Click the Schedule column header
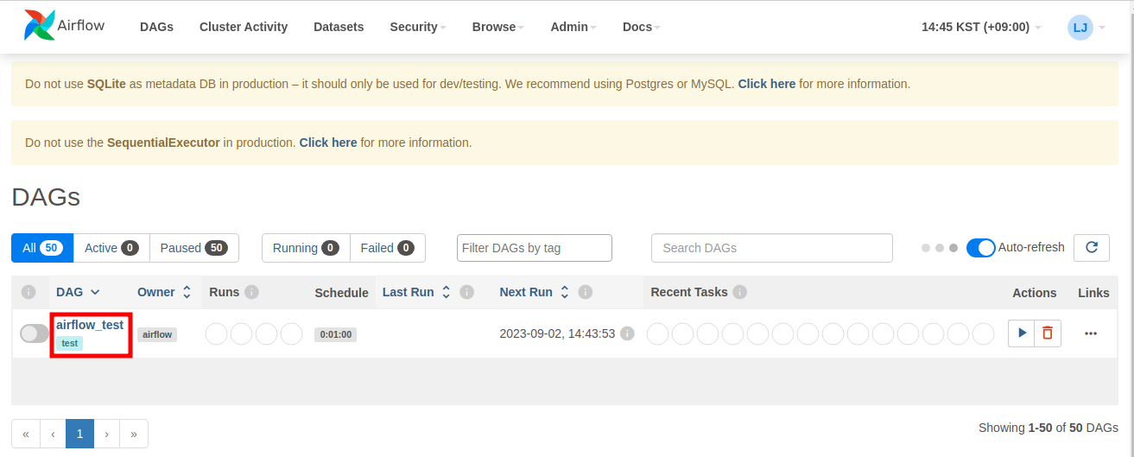 (x=341, y=293)
